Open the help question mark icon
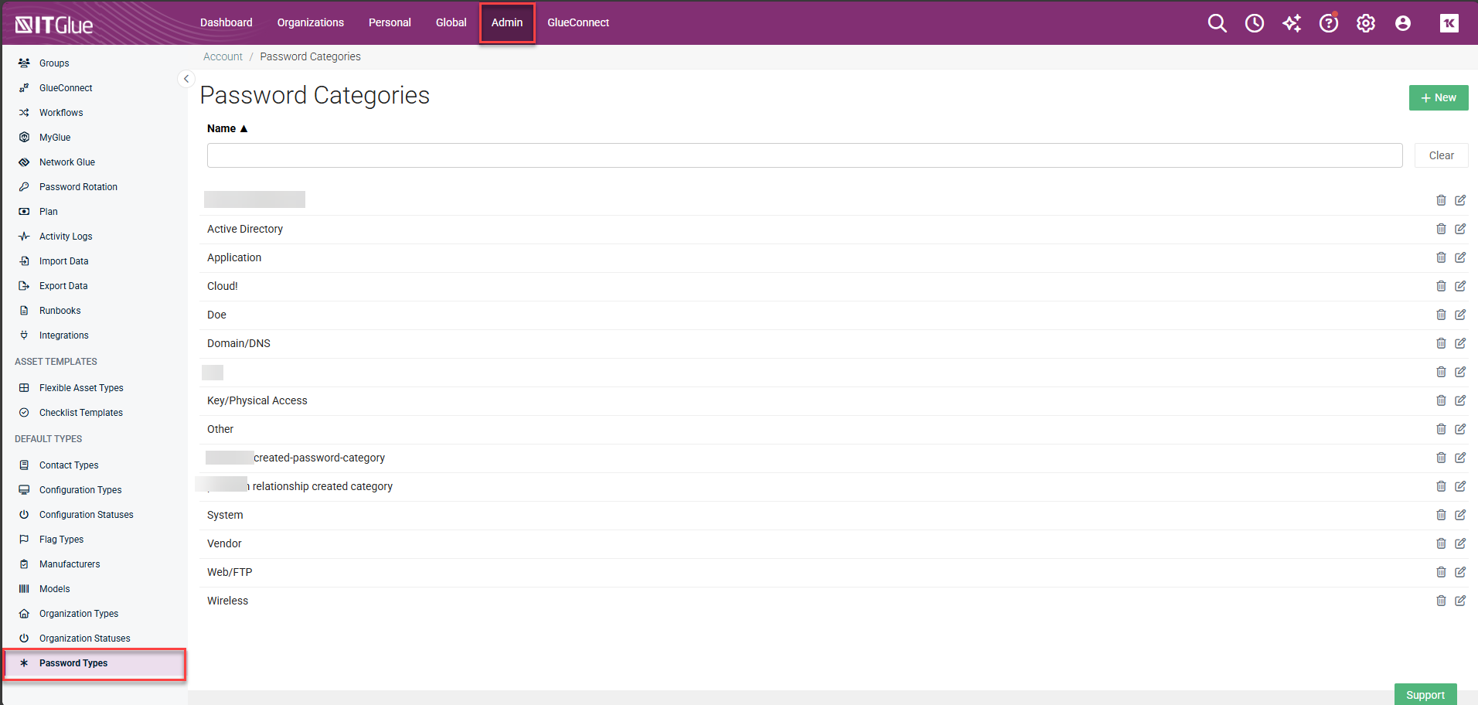 1328,23
